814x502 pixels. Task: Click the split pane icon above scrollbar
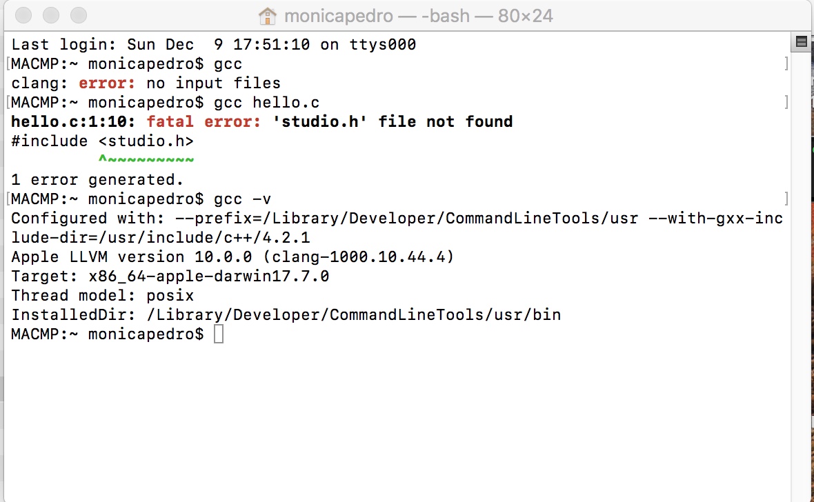[801, 41]
